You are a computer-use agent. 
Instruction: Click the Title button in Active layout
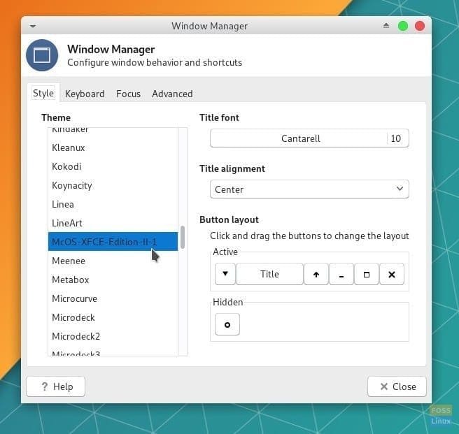coord(269,274)
